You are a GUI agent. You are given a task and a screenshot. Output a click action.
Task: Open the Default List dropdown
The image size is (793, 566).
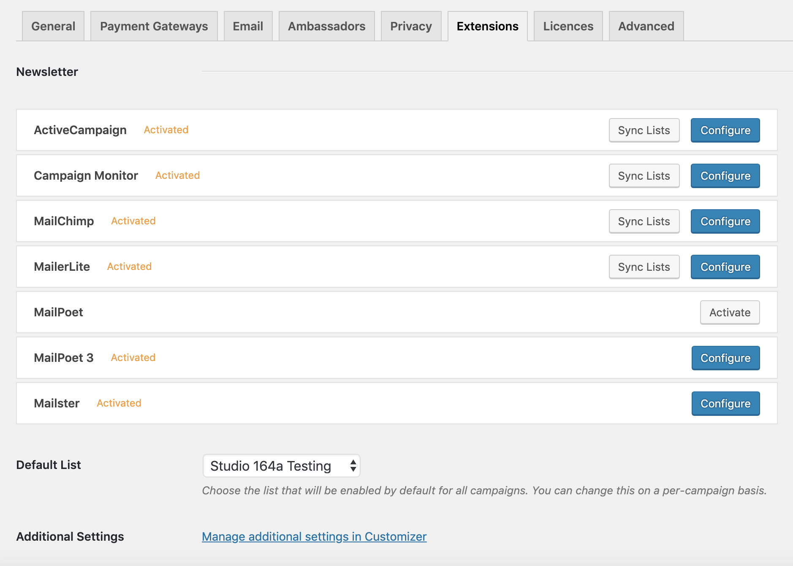pos(281,466)
